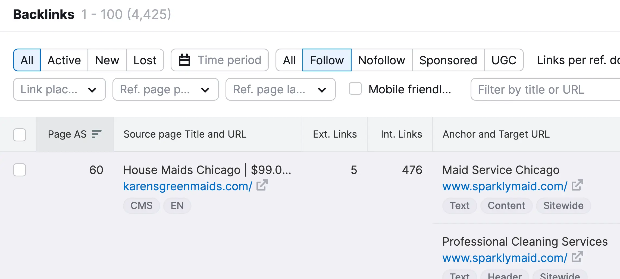620x279 pixels.
Task: Open external link icon under Professional Cleaning Services
Action: click(577, 257)
